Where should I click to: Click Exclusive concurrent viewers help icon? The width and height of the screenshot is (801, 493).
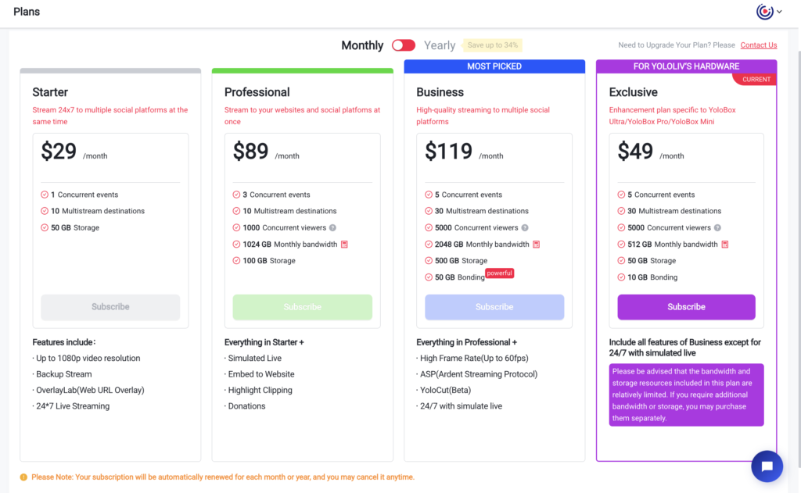(x=717, y=227)
